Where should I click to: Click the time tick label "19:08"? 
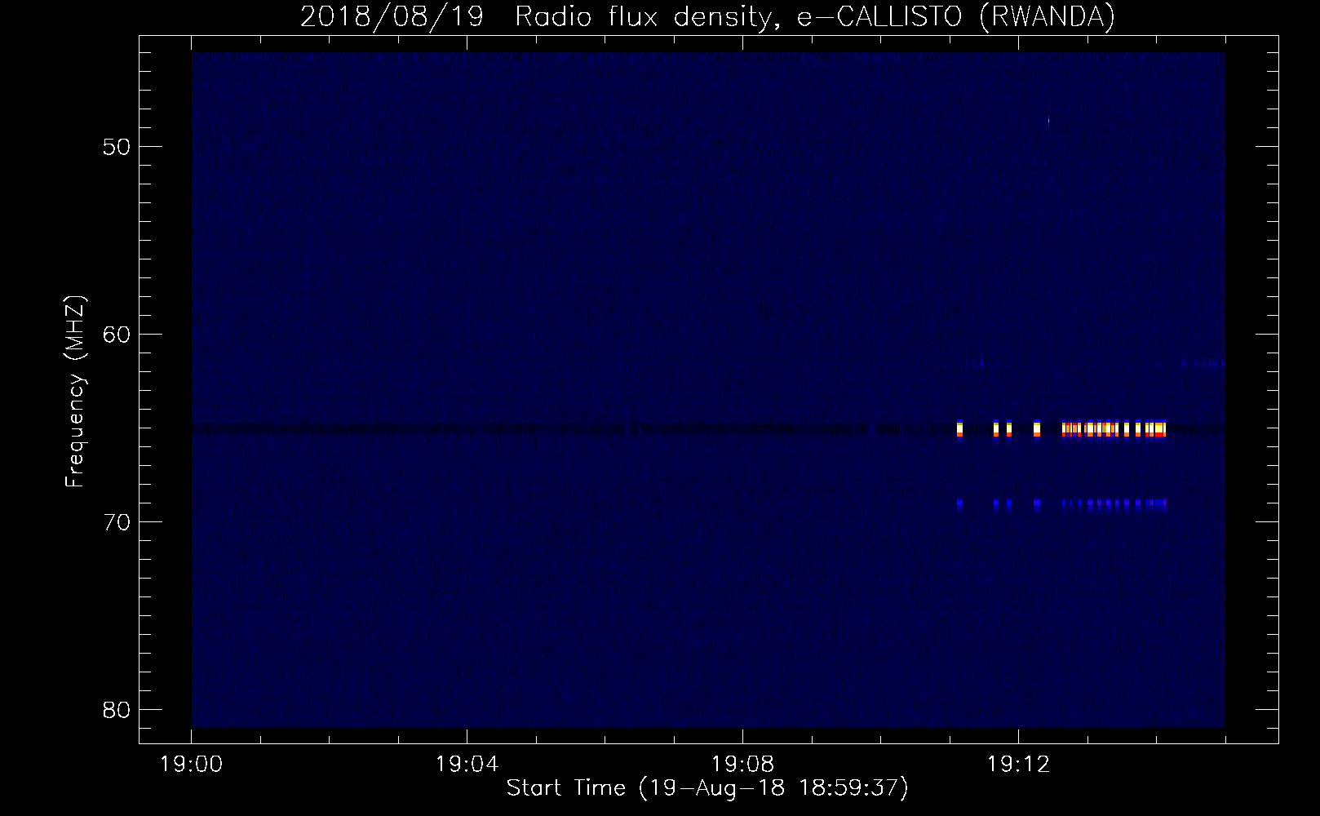(742, 765)
